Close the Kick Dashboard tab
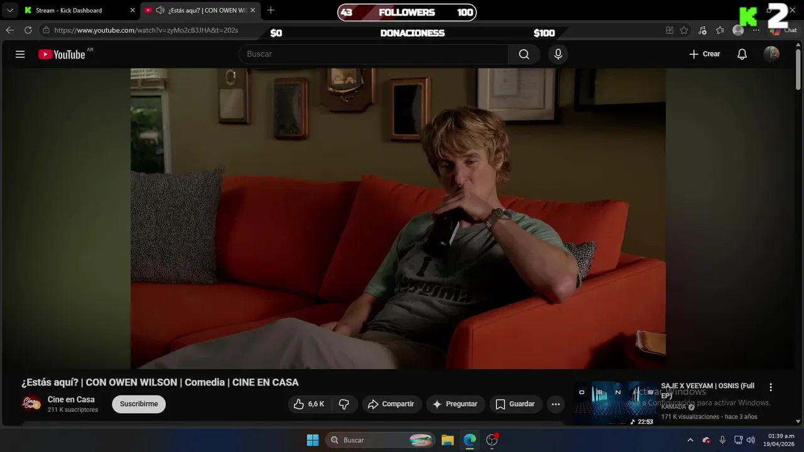Image resolution: width=804 pixels, height=452 pixels. coord(133,10)
